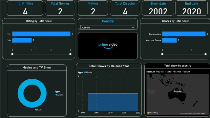Click the Total show by country title
Viewport: 210px width, 118px height.
pyautogui.click(x=178, y=66)
